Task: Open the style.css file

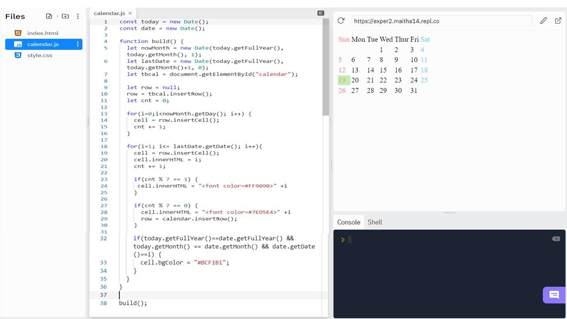Action: (40, 55)
